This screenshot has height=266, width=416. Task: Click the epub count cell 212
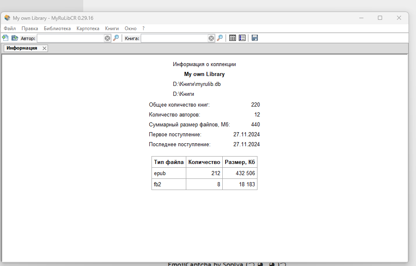coord(204,173)
